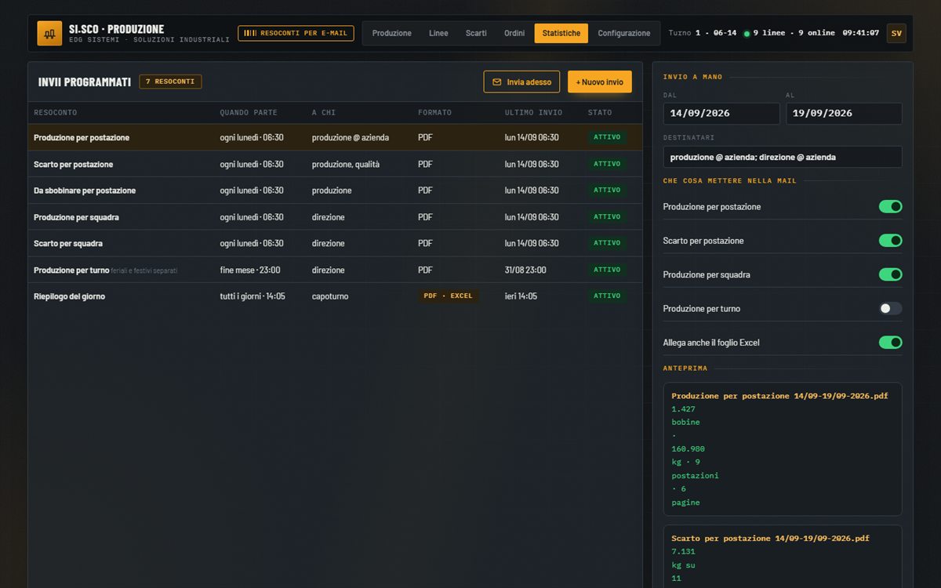Switch to the Produzione tab

click(x=391, y=33)
